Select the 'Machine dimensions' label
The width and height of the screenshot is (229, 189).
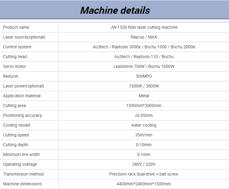pyautogui.click(x=22, y=184)
